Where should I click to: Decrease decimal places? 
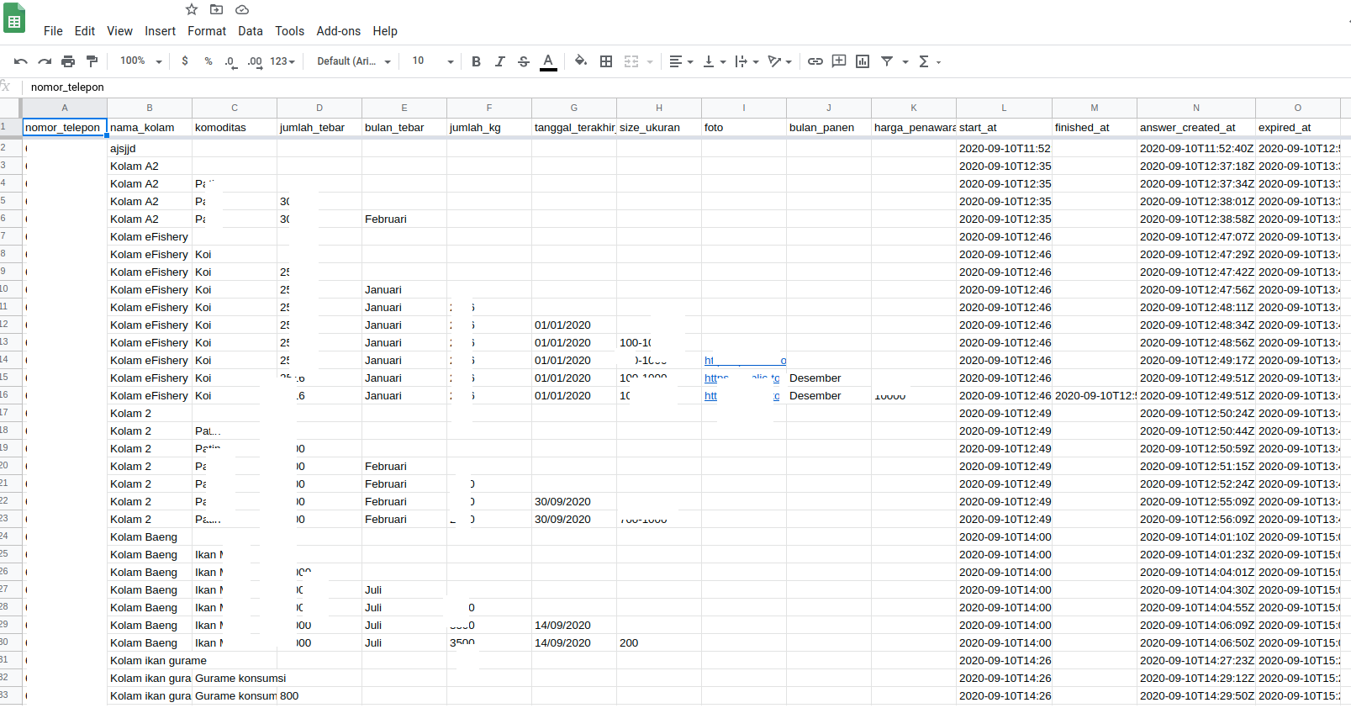tap(230, 61)
